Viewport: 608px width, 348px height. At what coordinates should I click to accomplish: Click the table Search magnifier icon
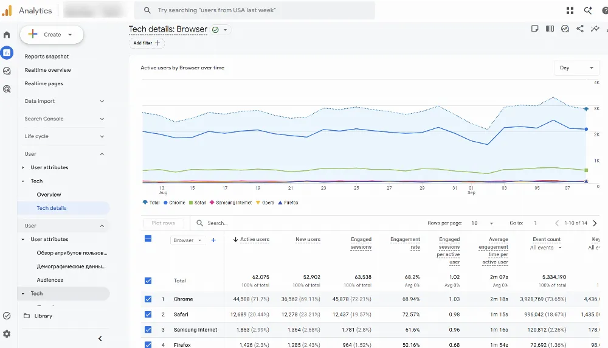(x=199, y=223)
